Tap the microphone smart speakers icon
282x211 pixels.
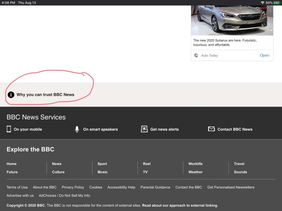(x=77, y=129)
